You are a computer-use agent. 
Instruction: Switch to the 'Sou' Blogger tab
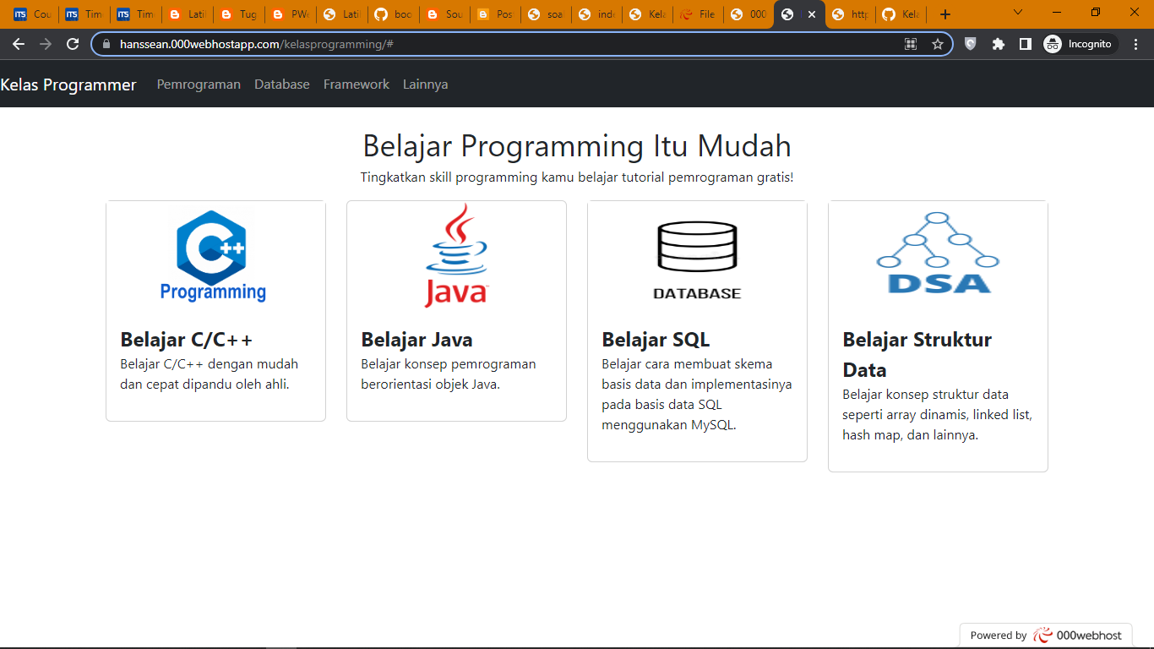[443, 14]
